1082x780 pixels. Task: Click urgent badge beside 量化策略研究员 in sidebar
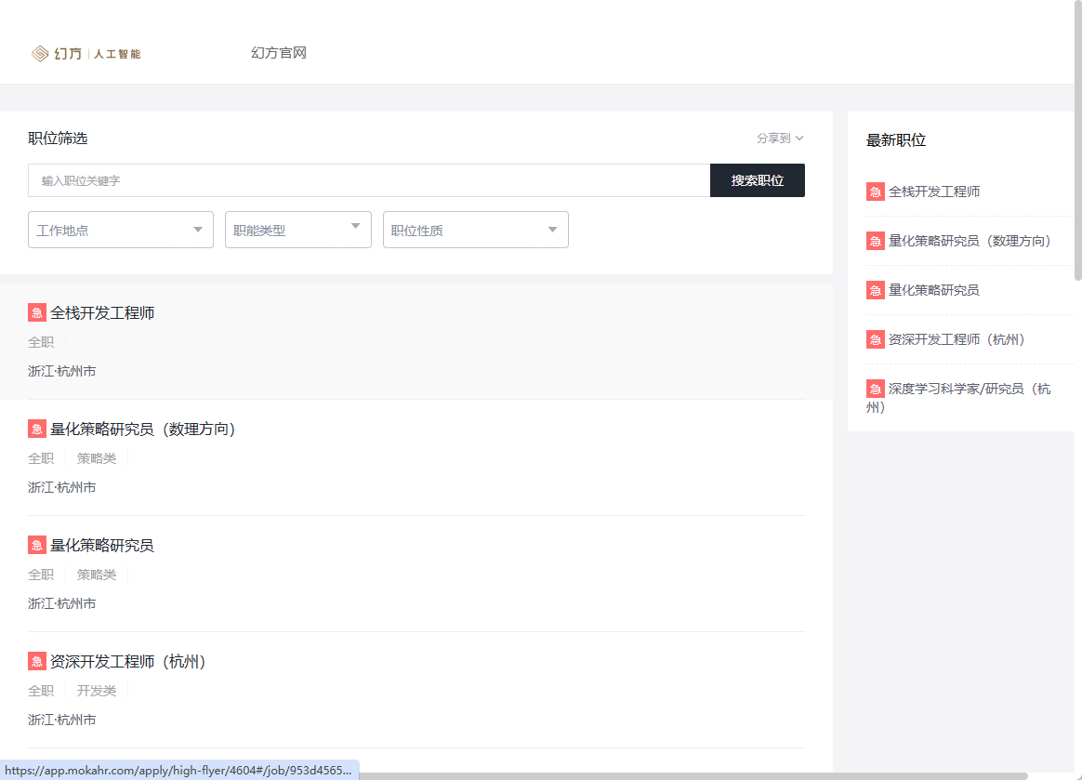pyautogui.click(x=876, y=290)
